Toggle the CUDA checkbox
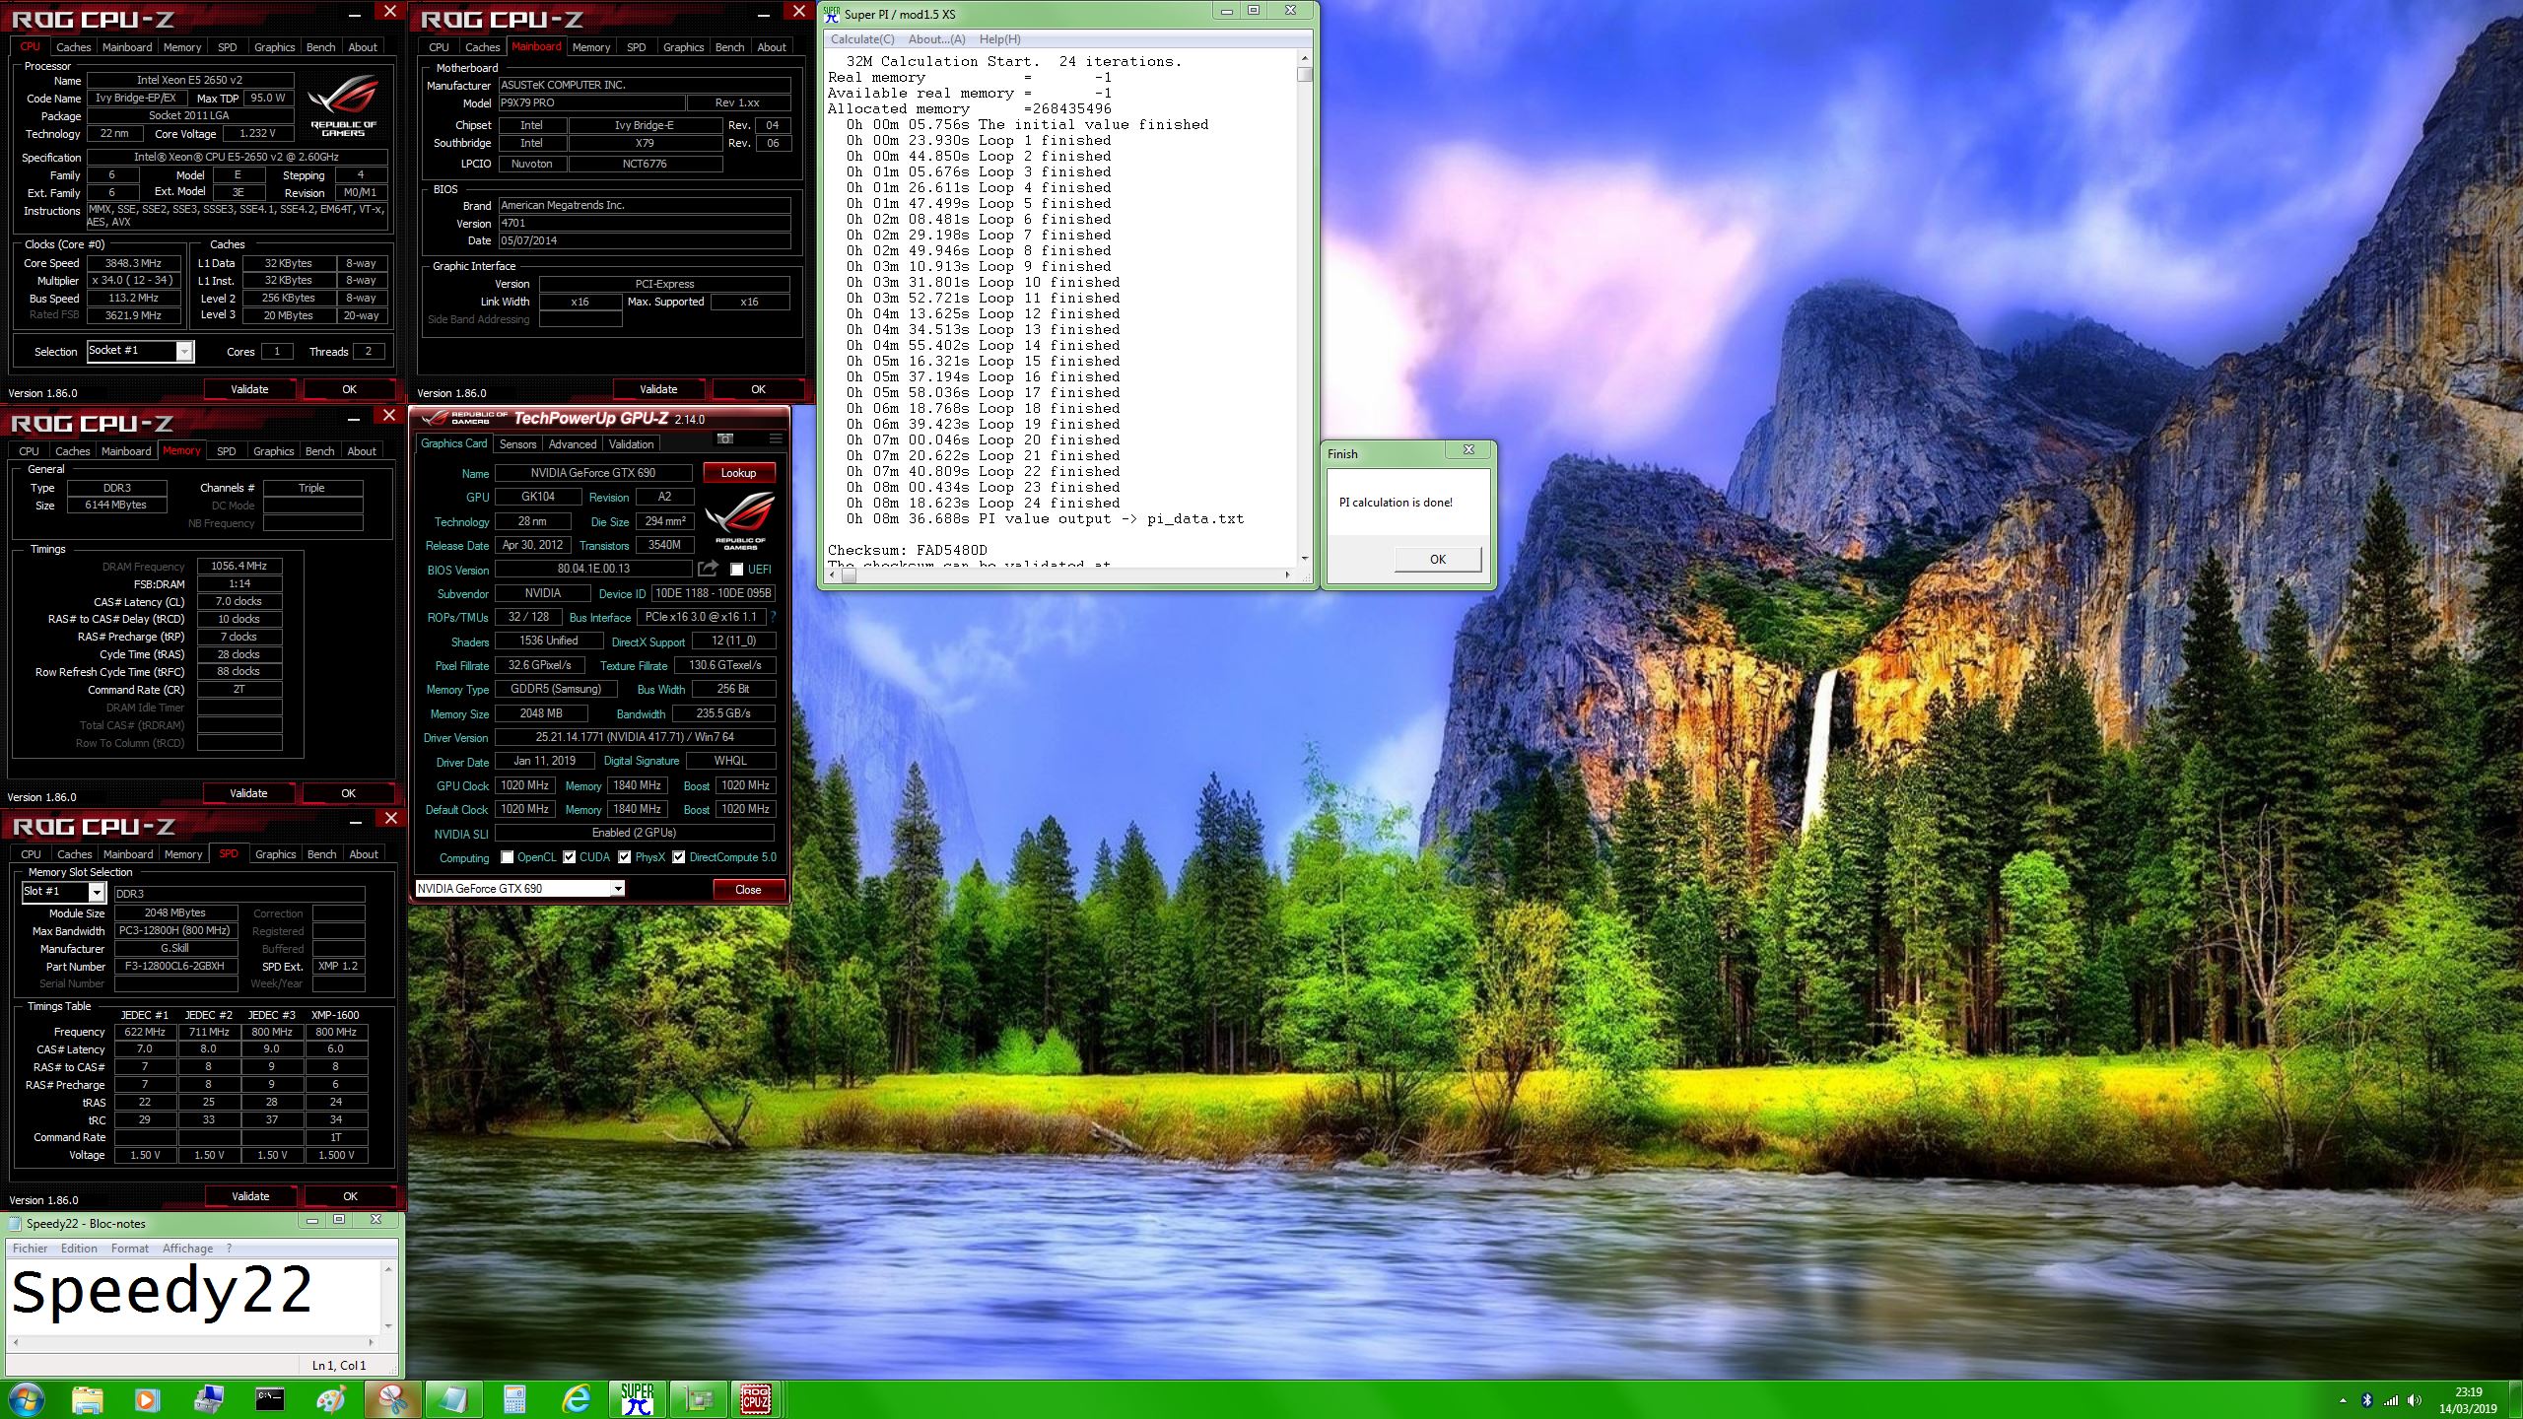Viewport: 2523px width, 1419px height. tap(569, 857)
